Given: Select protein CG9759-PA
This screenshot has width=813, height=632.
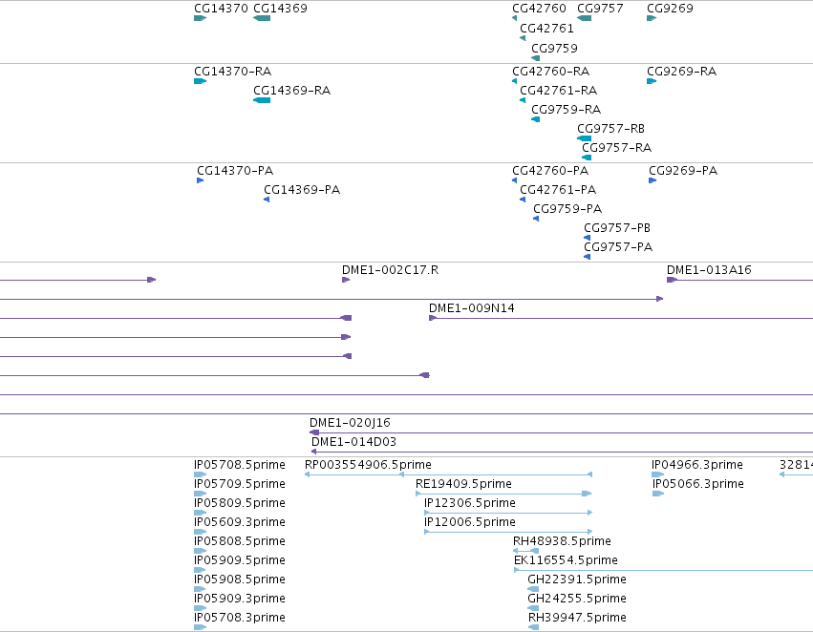Looking at the screenshot, I should [567, 209].
